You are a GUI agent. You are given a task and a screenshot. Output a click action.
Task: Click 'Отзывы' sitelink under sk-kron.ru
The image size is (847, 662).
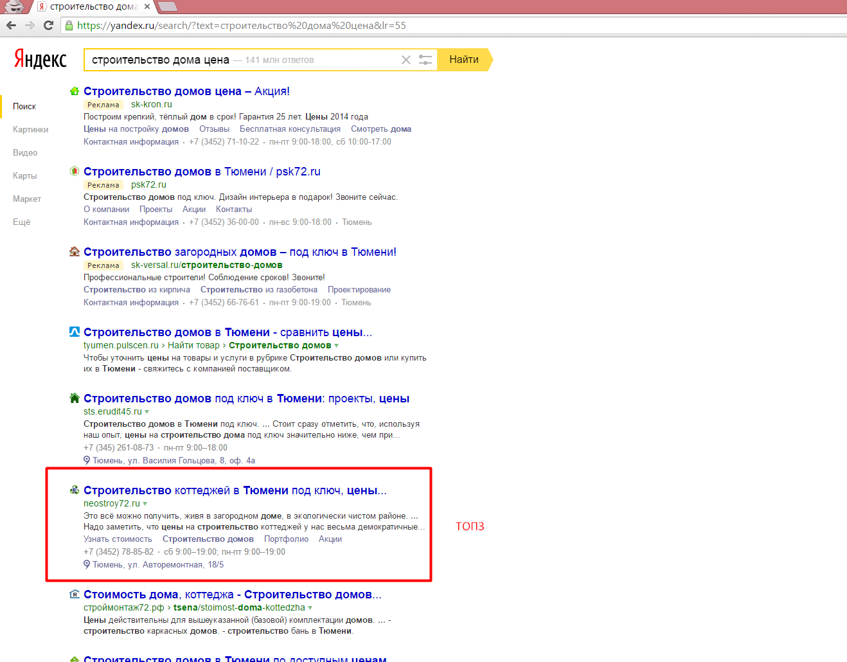point(214,129)
